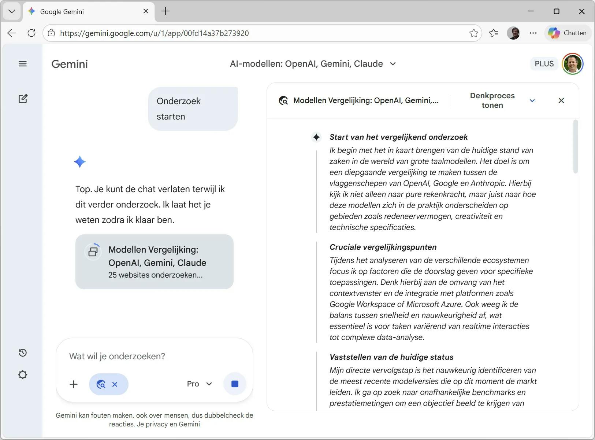Close the Google Gemini tab
The width and height of the screenshot is (595, 440).
pos(146,11)
